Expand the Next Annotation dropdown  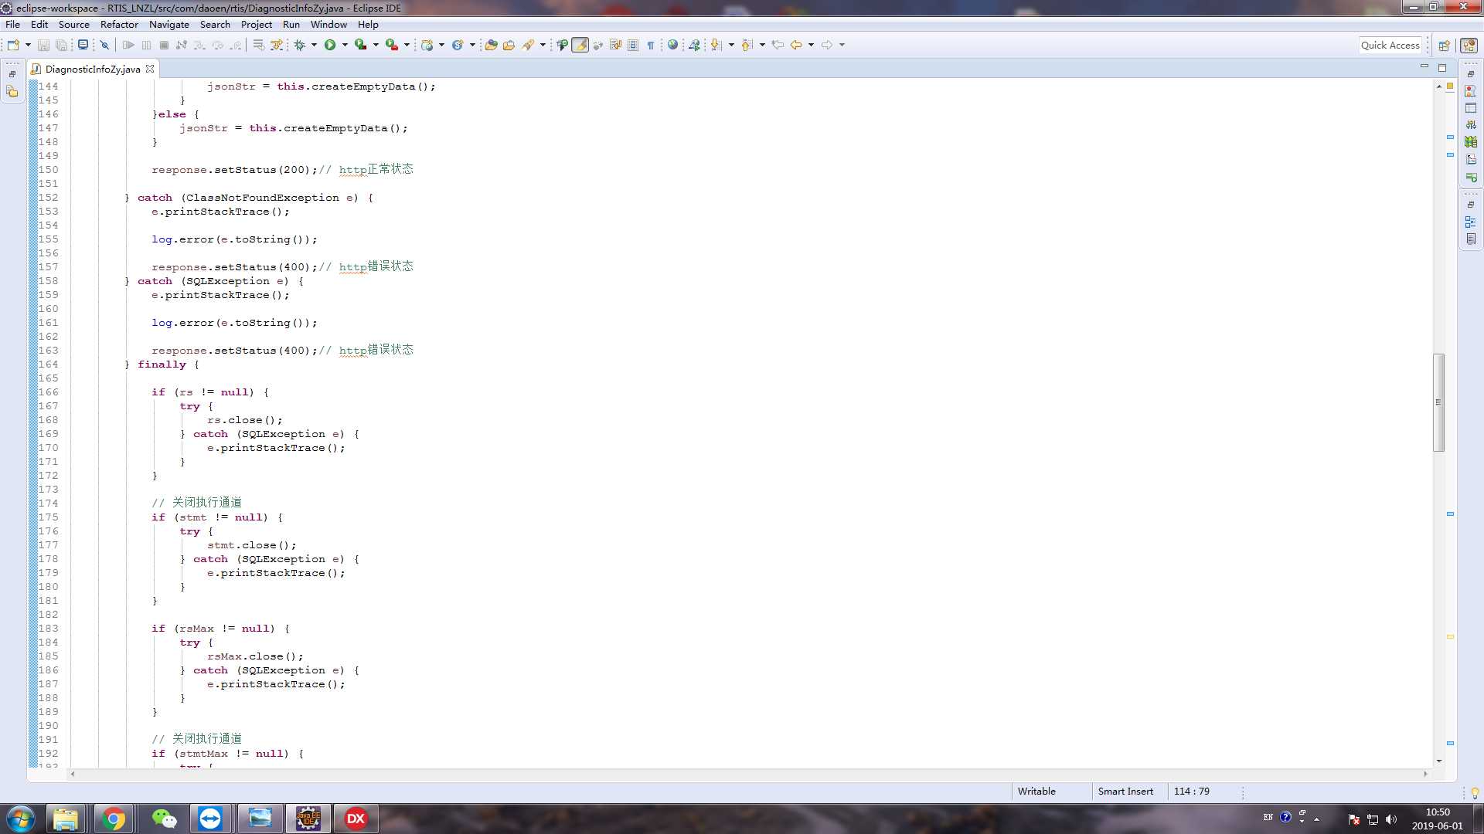[x=731, y=45]
